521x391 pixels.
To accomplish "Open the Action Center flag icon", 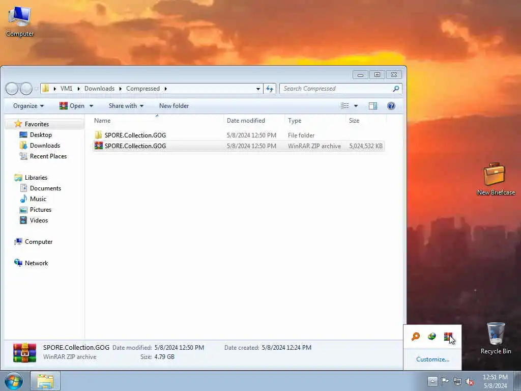I will coord(445,381).
